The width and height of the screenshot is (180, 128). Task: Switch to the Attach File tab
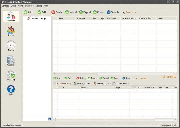tap(120, 84)
